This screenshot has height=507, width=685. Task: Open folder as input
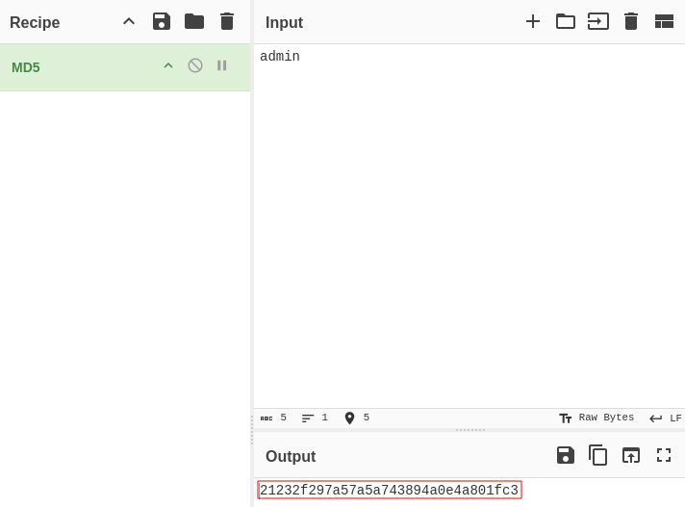[x=566, y=21]
